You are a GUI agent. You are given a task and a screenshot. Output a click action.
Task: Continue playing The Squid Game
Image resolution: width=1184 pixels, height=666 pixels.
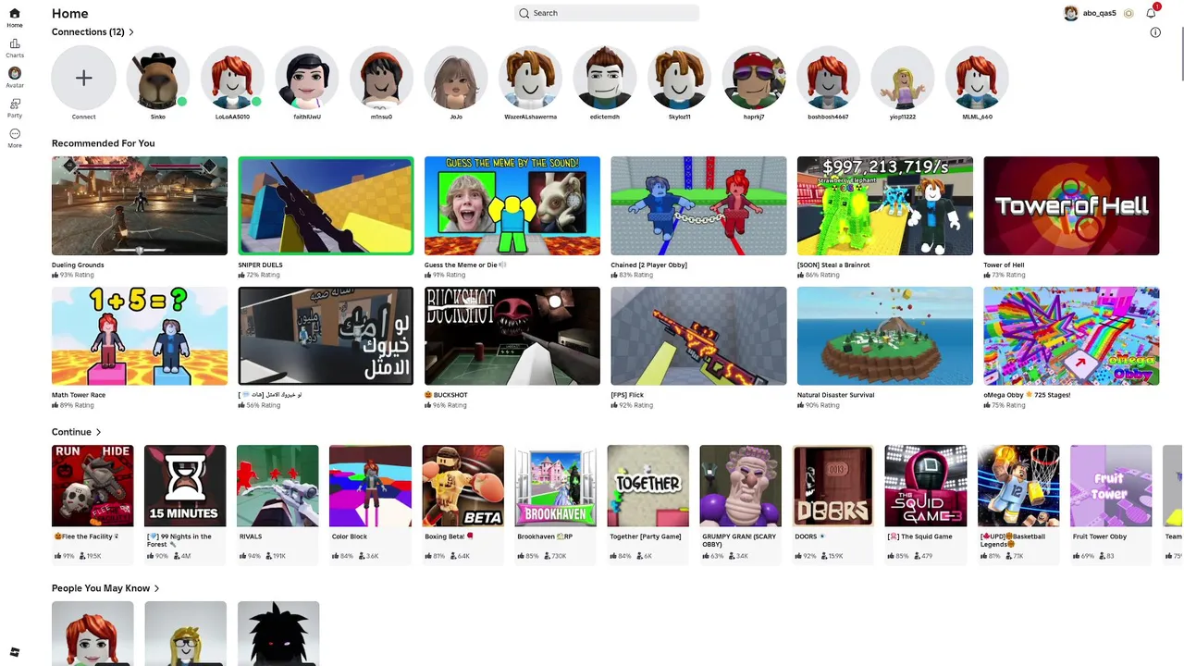pos(926,486)
